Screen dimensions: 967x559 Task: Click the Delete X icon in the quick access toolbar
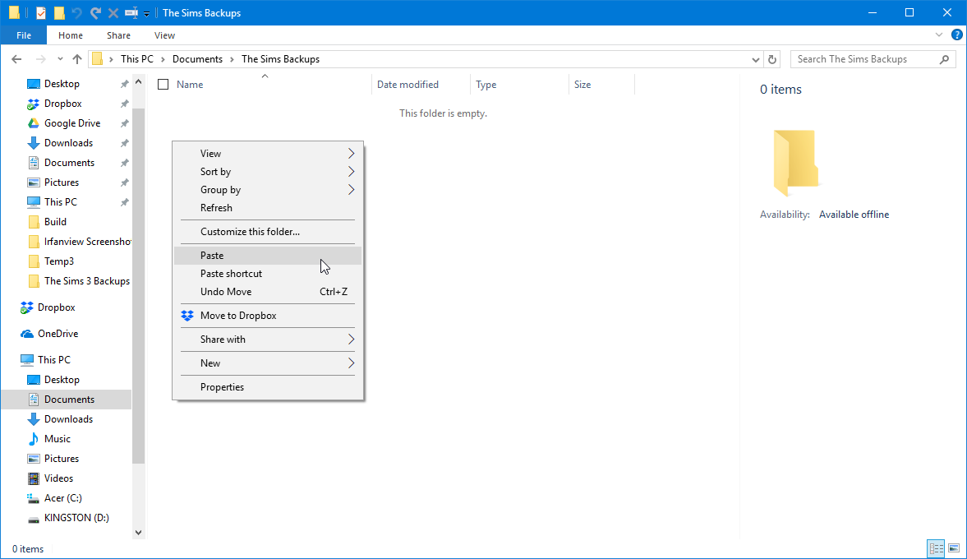point(113,12)
